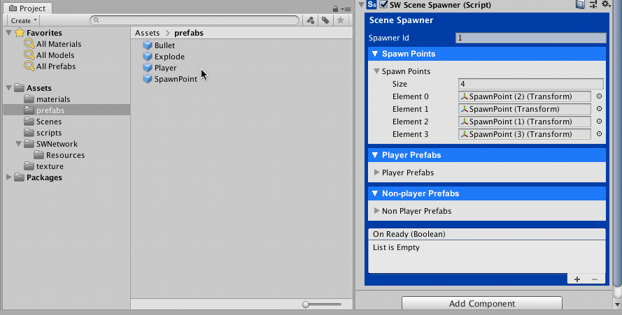The width and height of the screenshot is (622, 315).
Task: Expand the Non Player Prefabs foldout
Action: tap(377, 211)
